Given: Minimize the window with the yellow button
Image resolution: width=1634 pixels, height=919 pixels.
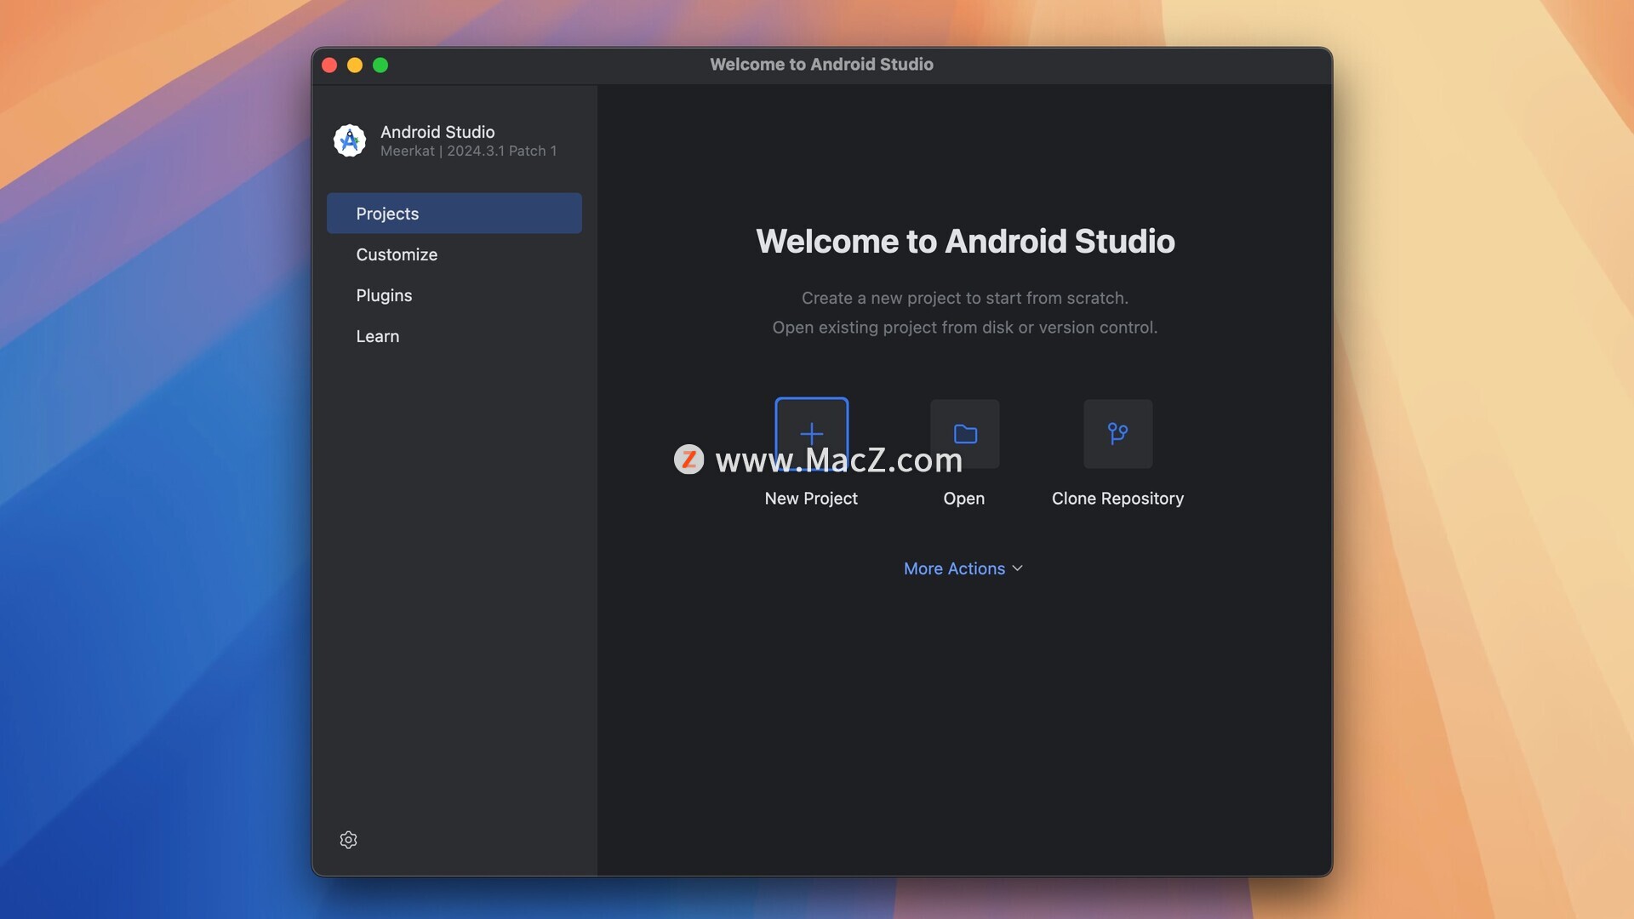Looking at the screenshot, I should [355, 66].
